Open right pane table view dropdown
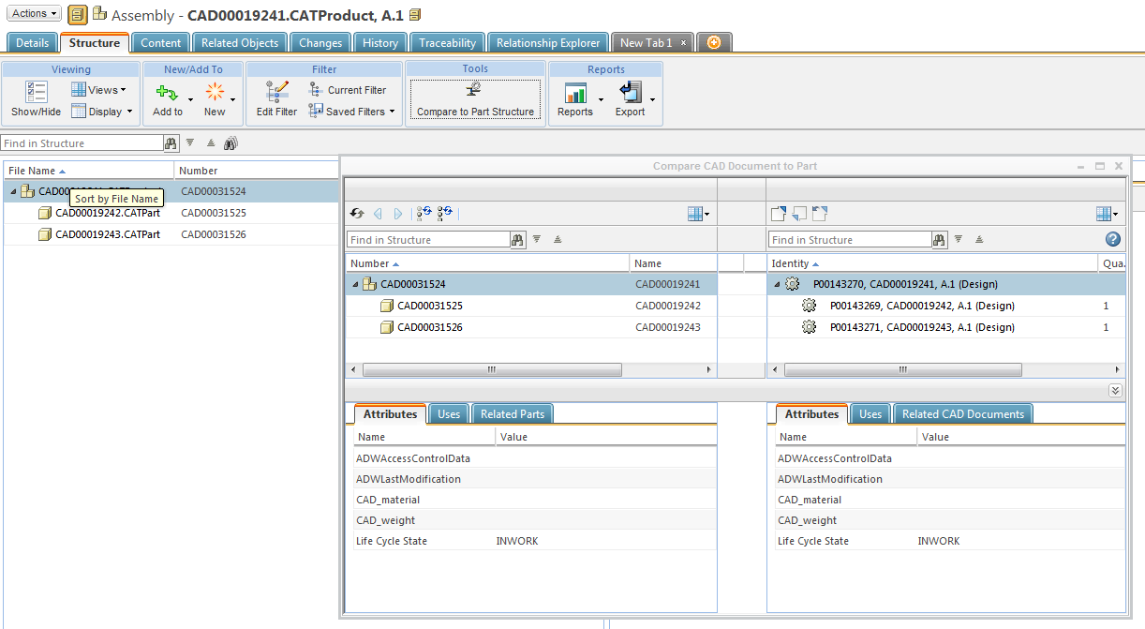Screen dimensions: 1145x629 pyautogui.click(x=1108, y=214)
